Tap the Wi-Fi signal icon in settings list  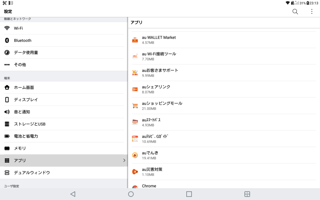[x=7, y=28]
